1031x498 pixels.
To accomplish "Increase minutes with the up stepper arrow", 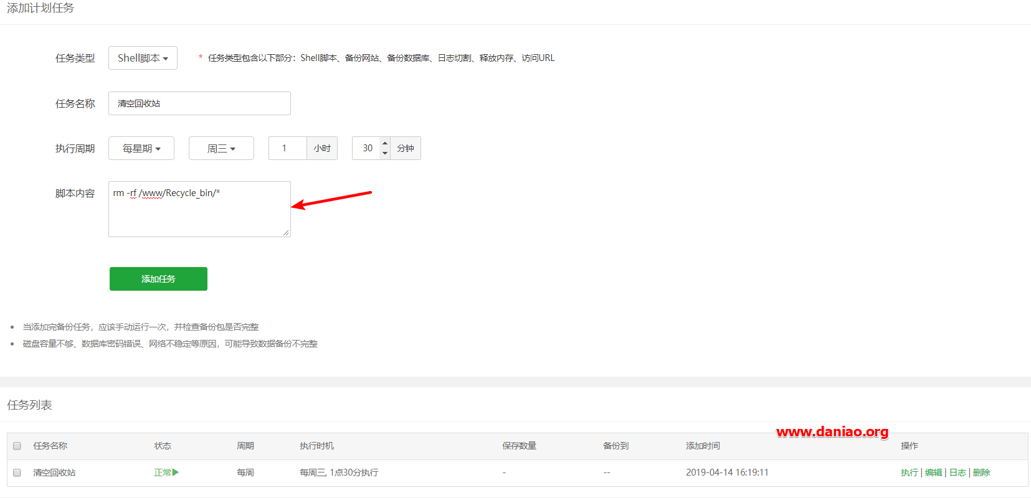I will point(385,143).
